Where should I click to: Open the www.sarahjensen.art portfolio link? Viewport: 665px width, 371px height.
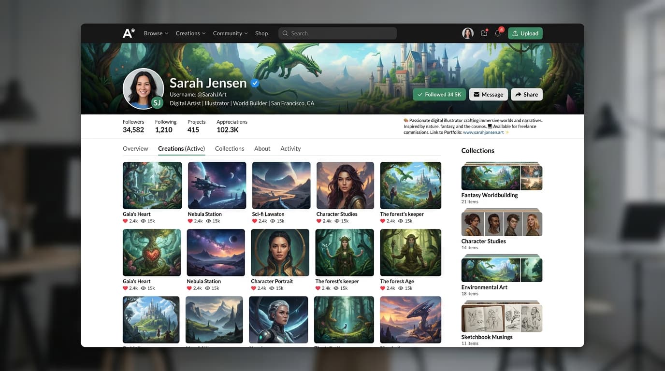483,132
